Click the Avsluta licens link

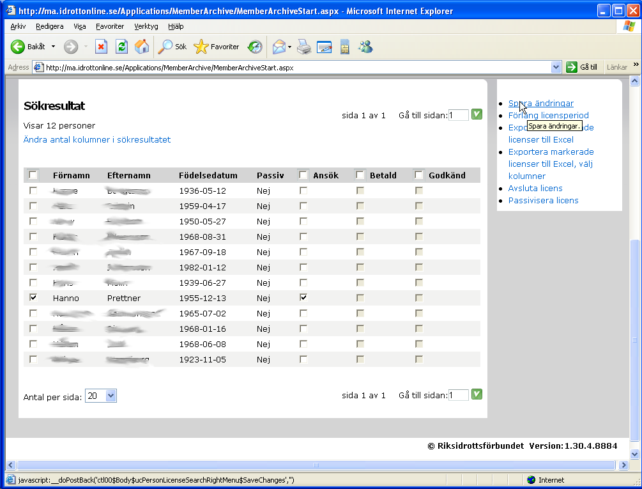[535, 188]
